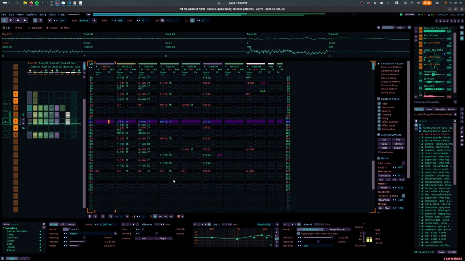This screenshot has height=261, width=465.
Task: Toggle the Preserve Lengths checkbox
Action: click(x=403, y=196)
